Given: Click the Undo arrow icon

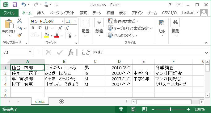Looking at the screenshot, I should pos(24,5).
